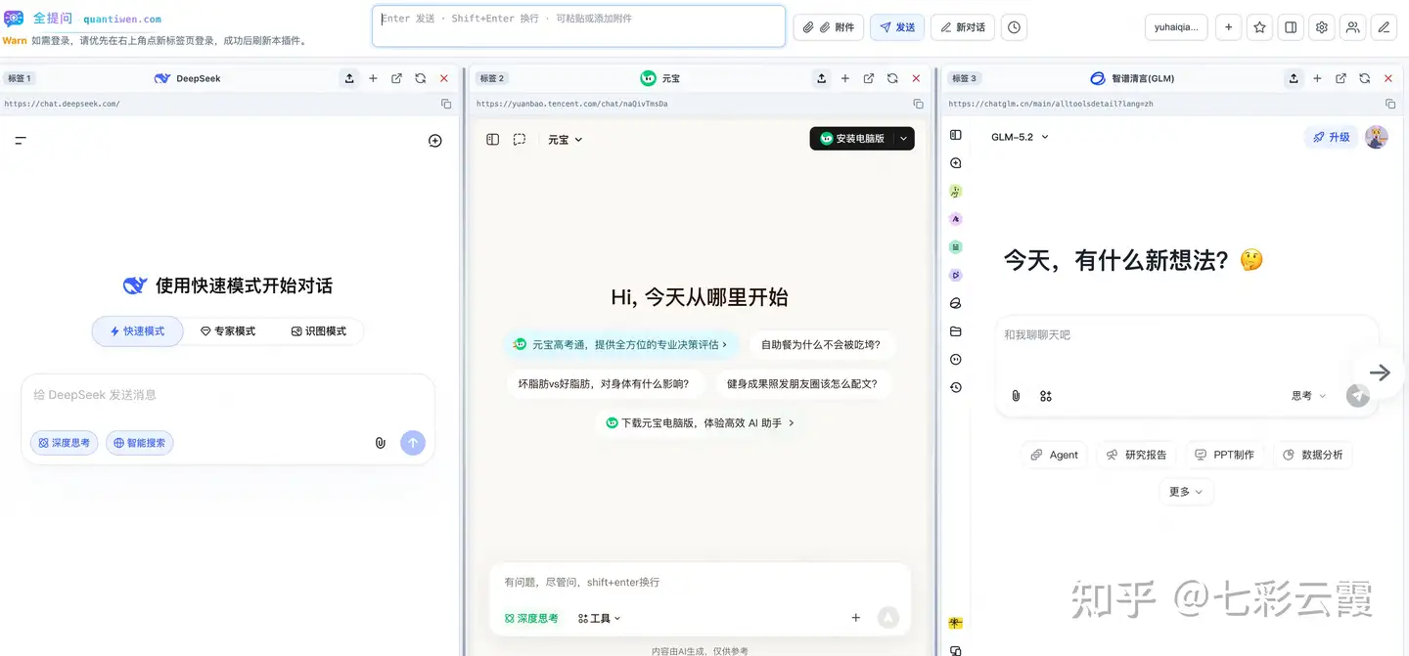The image size is (1409, 656).
Task: Click DeepSeek send arrow button
Action: [413, 443]
